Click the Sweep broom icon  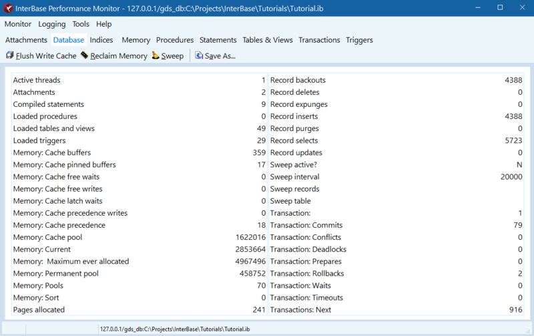156,55
